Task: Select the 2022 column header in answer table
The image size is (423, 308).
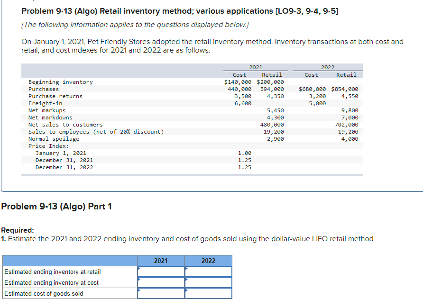Action: (209, 260)
